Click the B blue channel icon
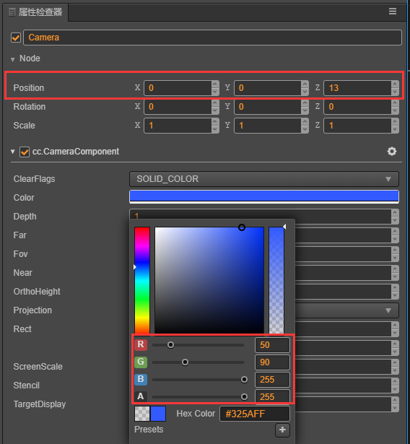410x444 pixels. coord(141,379)
